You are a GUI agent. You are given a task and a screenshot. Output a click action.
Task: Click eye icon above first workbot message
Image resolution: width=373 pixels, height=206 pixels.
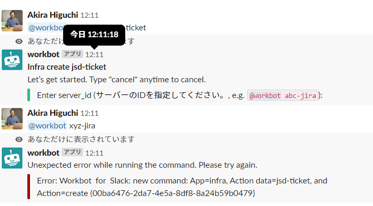19,41
